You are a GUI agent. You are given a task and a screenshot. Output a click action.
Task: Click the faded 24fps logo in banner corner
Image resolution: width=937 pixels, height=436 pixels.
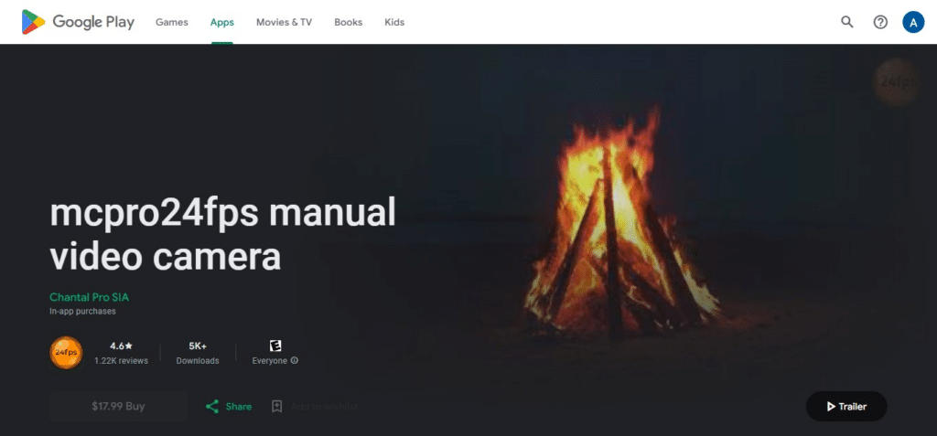pyautogui.click(x=897, y=82)
